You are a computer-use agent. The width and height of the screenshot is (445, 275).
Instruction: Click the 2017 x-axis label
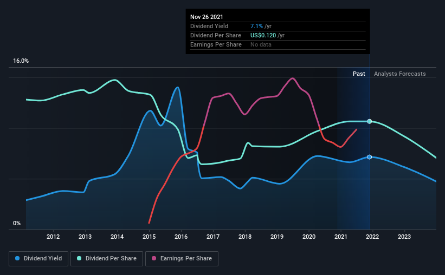(x=213, y=237)
